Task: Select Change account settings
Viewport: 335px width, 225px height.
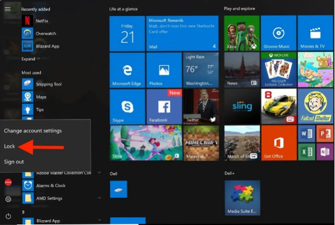Action: 33,131
